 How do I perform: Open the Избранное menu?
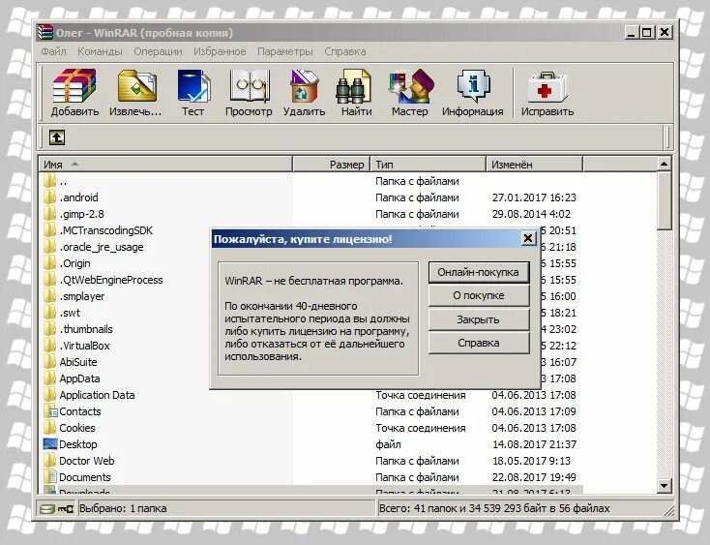point(220,51)
